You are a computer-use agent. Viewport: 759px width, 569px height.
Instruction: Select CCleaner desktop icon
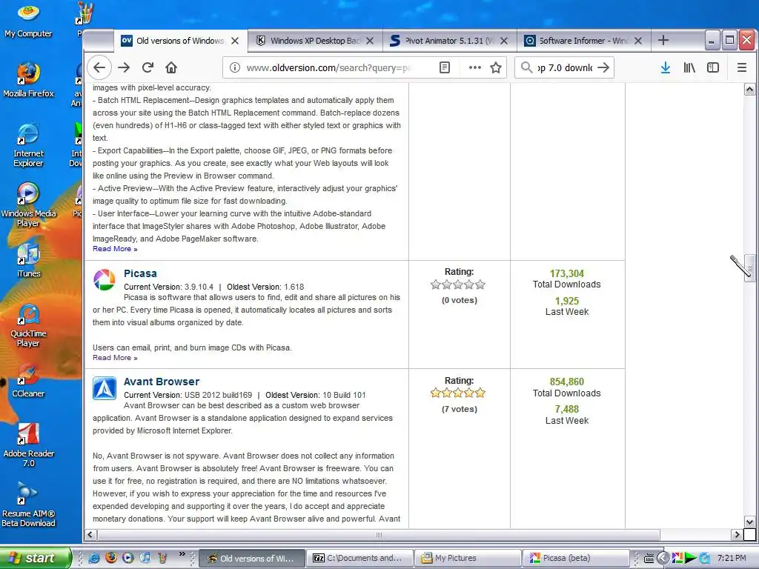click(x=29, y=381)
